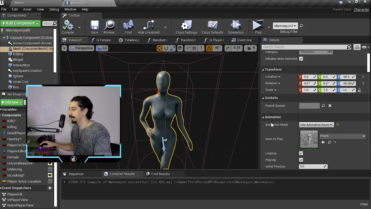
Task: Open the Location type dropdown arrow
Action: click(279, 77)
